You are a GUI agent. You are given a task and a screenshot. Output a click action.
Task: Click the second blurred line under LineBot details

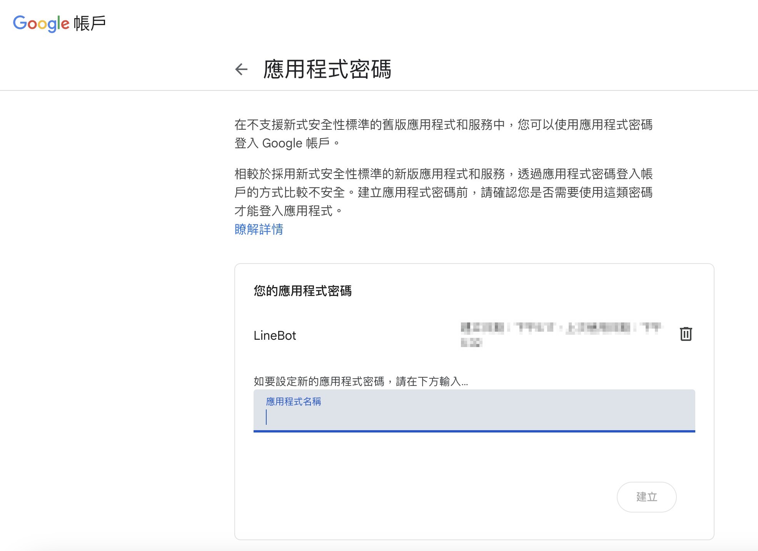point(471,342)
